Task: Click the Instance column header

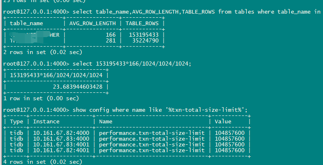Action: 46,122
